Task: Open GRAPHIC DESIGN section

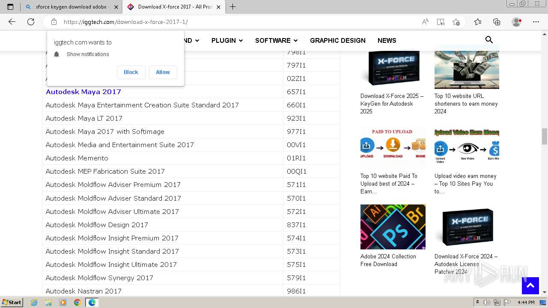Action: point(338,40)
